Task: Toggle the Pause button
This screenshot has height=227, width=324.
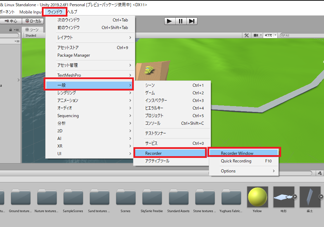Action: tap(180, 21)
